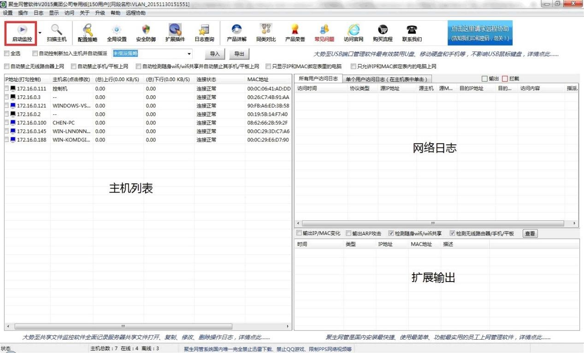Viewport: 584px width, 353px height.
Task: Open dropdown arrow beside 启动监控
Action: pyautogui.click(x=40, y=33)
